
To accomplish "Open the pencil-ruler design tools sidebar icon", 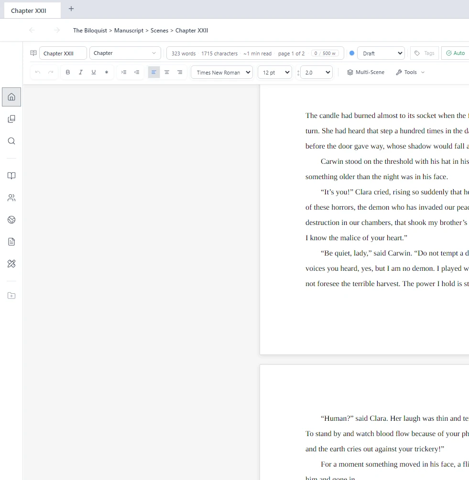I will [x=11, y=264].
